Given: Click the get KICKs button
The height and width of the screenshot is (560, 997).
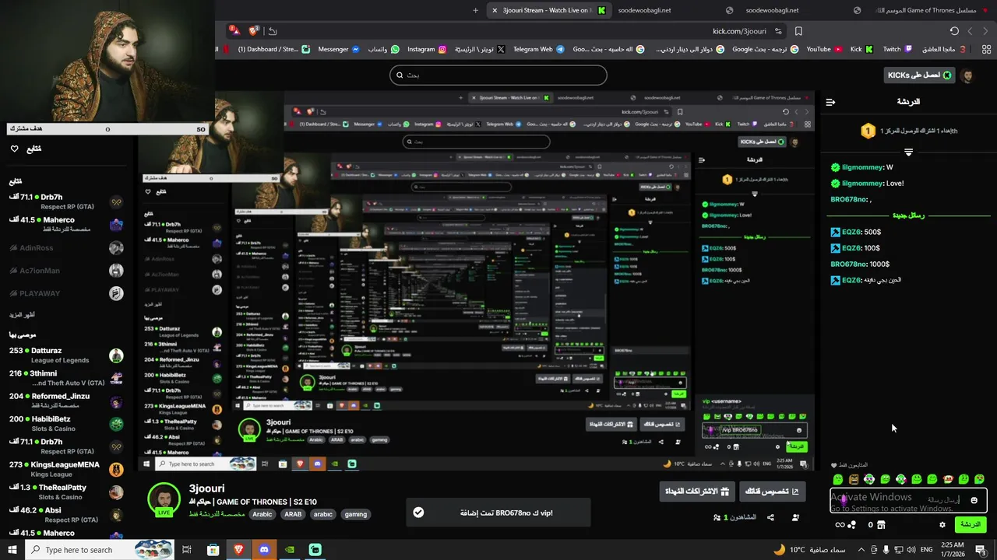Looking at the screenshot, I should (x=920, y=75).
